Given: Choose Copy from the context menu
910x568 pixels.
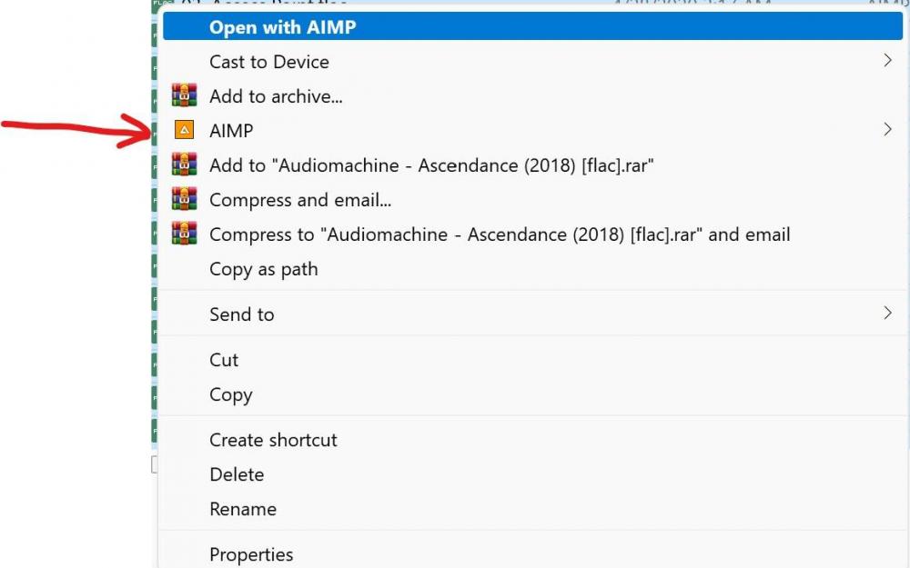Looking at the screenshot, I should click(x=230, y=394).
